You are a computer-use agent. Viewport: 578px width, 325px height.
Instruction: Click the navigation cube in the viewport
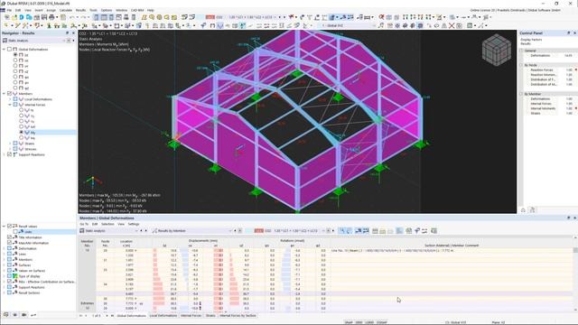(497, 51)
